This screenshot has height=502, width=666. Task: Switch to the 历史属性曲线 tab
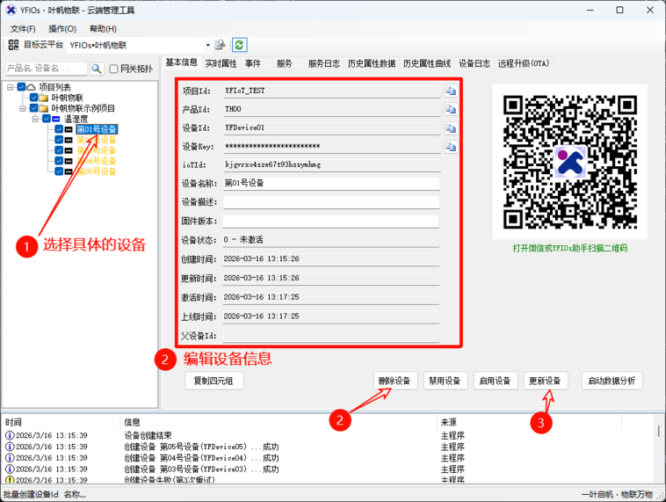coord(427,63)
